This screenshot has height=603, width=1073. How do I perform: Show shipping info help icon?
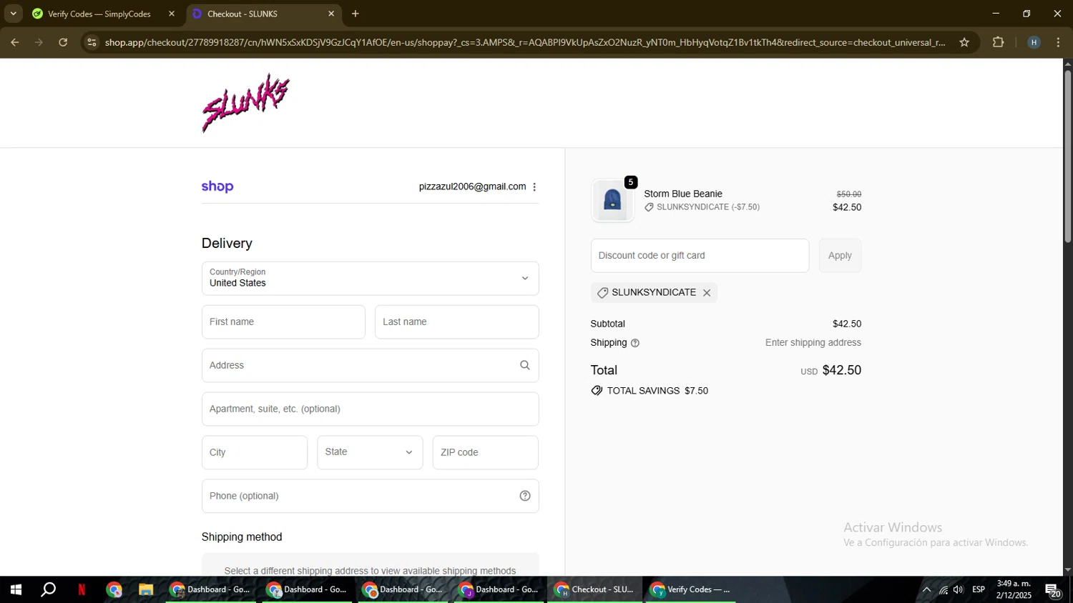pos(635,343)
